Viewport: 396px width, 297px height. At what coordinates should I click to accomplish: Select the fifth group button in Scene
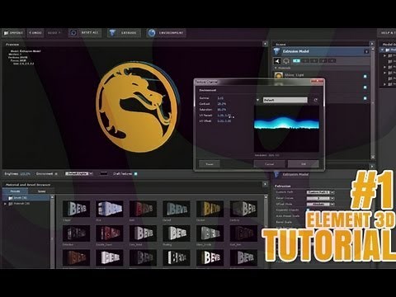pos(332,60)
